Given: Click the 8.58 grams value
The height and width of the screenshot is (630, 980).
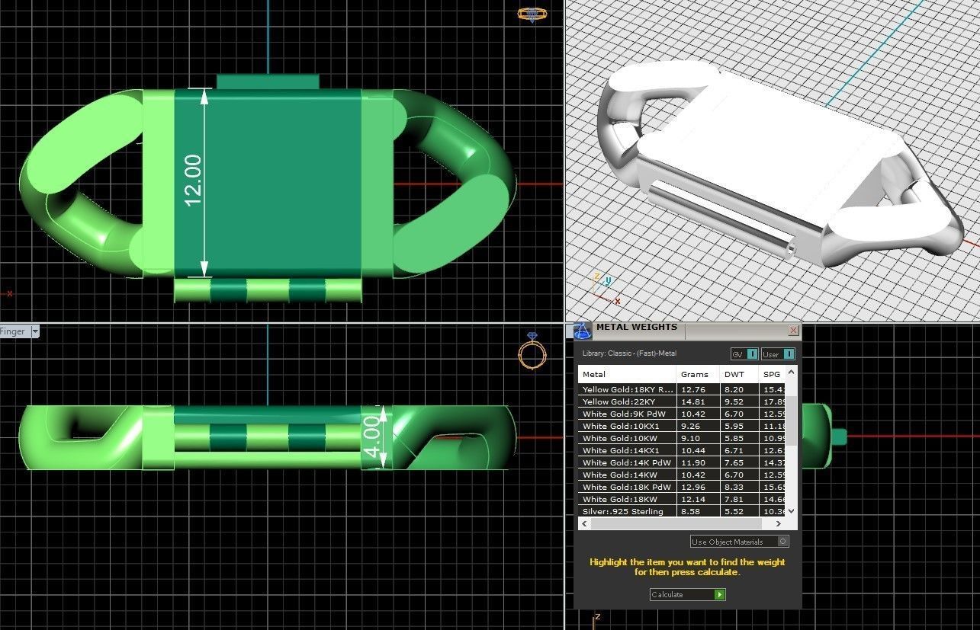Looking at the screenshot, I should pos(690,512).
